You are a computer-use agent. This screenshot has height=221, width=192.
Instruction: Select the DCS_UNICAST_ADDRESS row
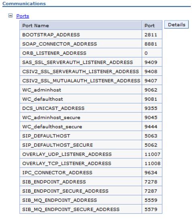[91, 108]
